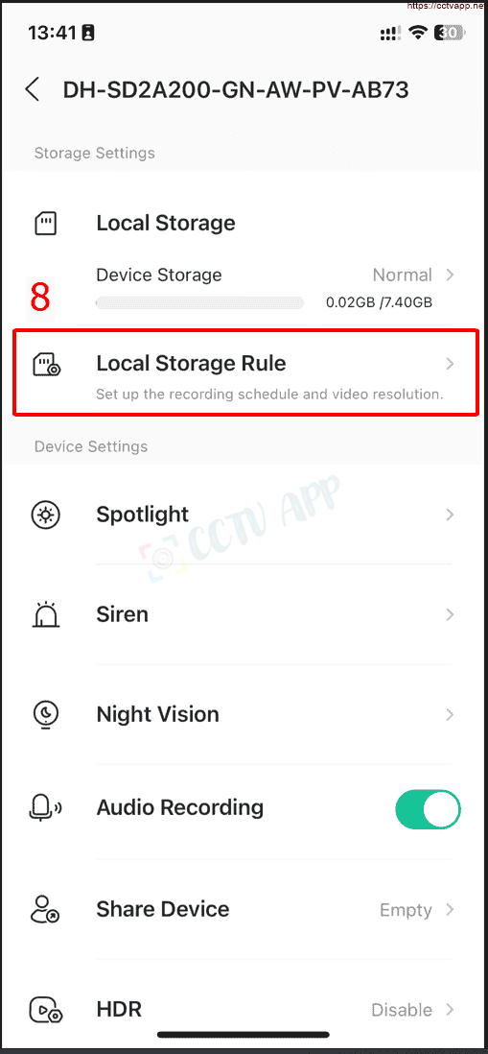Viewport: 488px width, 1054px height.
Task: Open the Spotlight chevron arrow
Action: [x=451, y=515]
